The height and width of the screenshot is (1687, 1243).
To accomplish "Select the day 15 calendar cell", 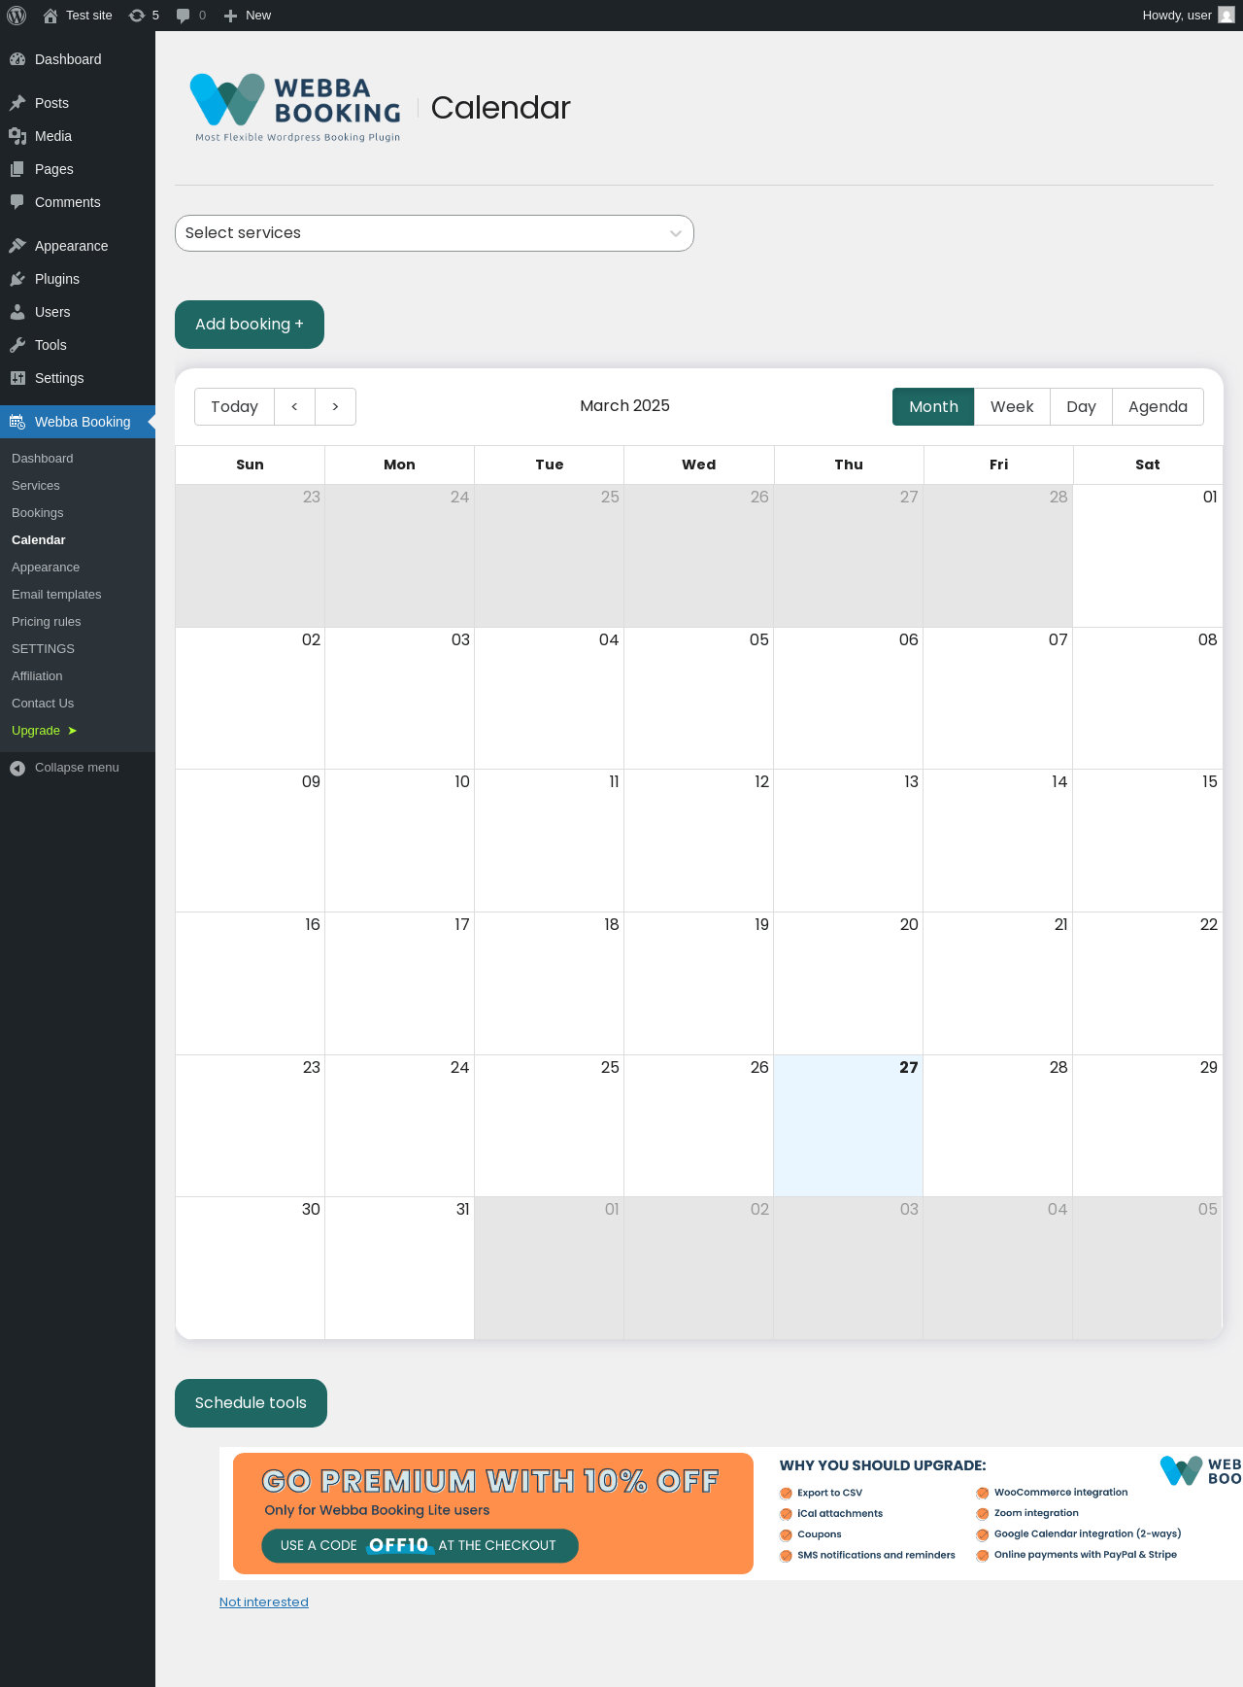I will point(1148,841).
